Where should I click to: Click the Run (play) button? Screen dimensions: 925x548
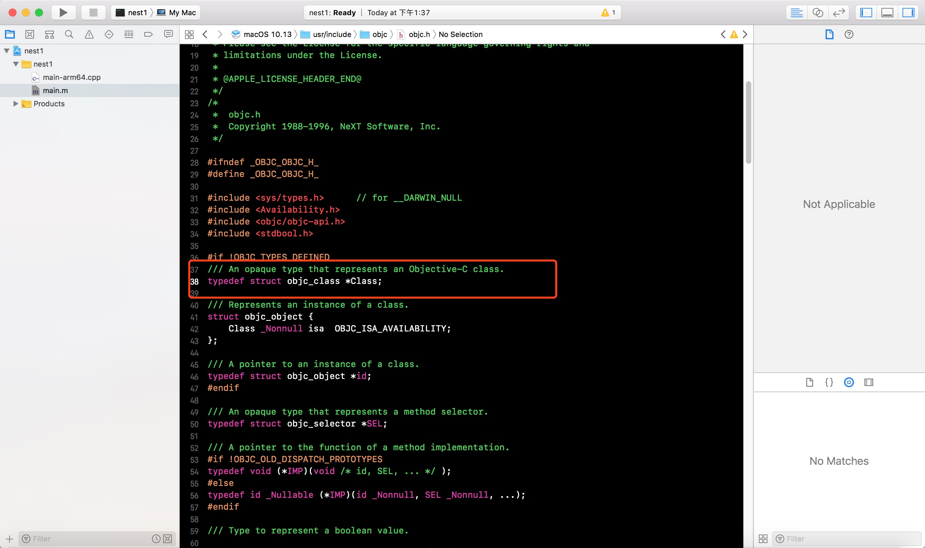[63, 13]
